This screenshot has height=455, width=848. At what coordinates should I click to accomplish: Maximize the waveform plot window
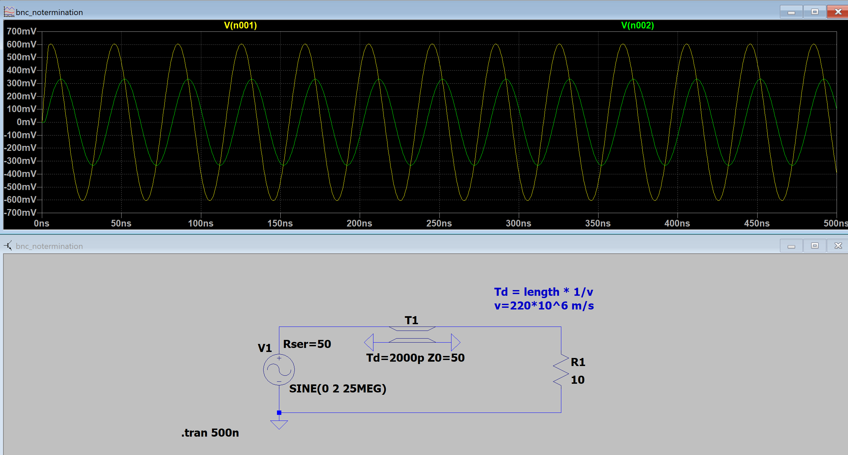[815, 12]
